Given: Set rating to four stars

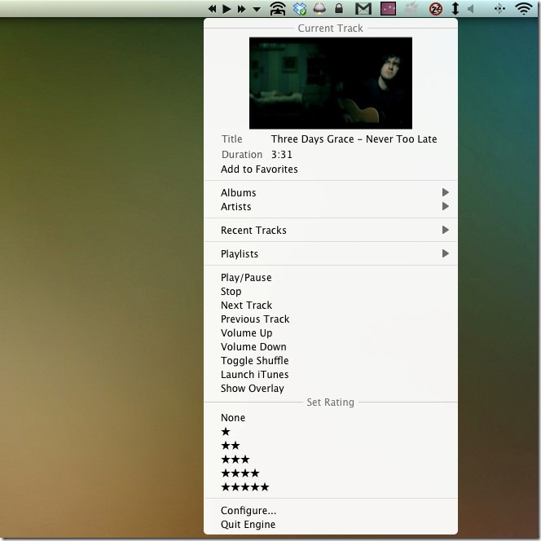Looking at the screenshot, I should click(x=330, y=473).
